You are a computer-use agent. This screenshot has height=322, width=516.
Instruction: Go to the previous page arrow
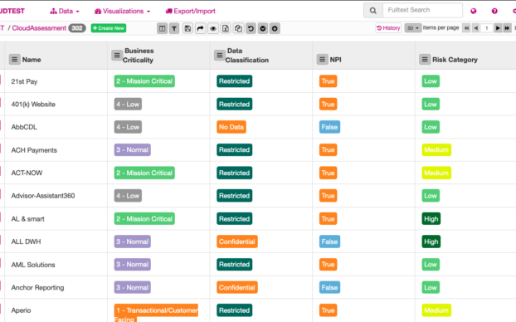(475, 28)
